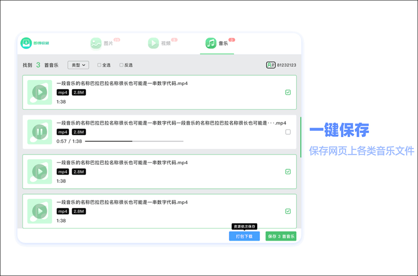Image resolution: width=418 pixels, height=276 pixels.
Task: Play the fourth music track
Action: 40,211
